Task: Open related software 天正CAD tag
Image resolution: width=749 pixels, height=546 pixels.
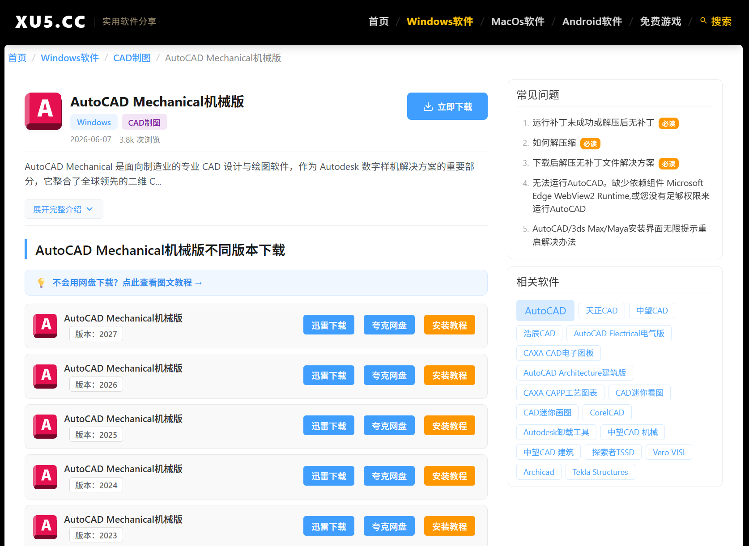Action: 602,311
